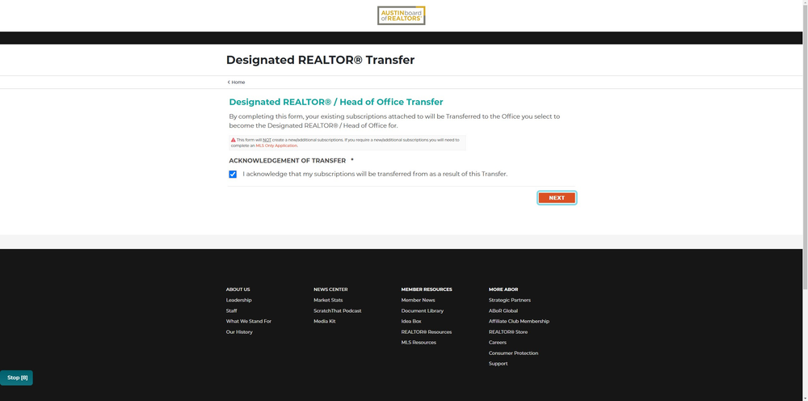This screenshot has width=808, height=401.
Task: Open the Idea Box link
Action: coord(410,321)
